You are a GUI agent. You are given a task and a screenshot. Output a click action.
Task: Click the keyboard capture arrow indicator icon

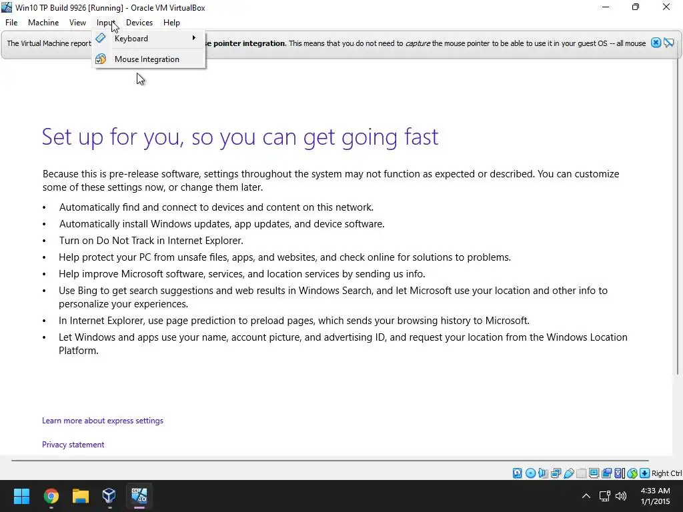(x=645, y=473)
